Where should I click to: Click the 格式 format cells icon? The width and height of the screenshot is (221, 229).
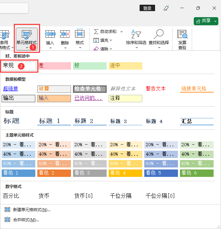pyautogui.click(x=80, y=34)
